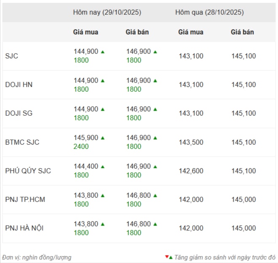Image resolution: width=278 pixels, height=263 pixels.
Task: Click the up arrow next to DOJI HN sell price
Action: 155,81
